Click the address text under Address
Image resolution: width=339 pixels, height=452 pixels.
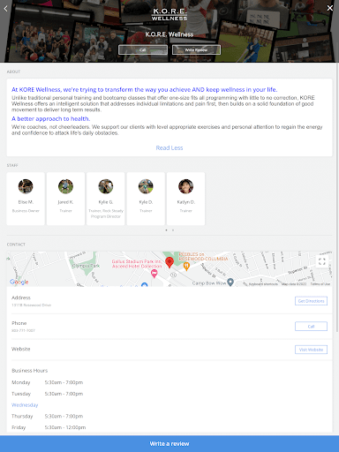tap(31, 305)
